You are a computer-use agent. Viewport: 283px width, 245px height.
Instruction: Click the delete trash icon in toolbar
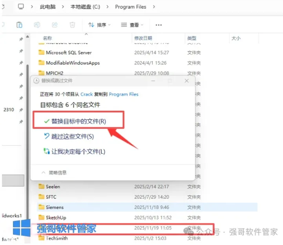[x=73, y=25]
